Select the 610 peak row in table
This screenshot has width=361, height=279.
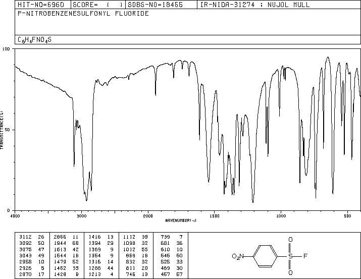pyautogui.click(x=172, y=249)
